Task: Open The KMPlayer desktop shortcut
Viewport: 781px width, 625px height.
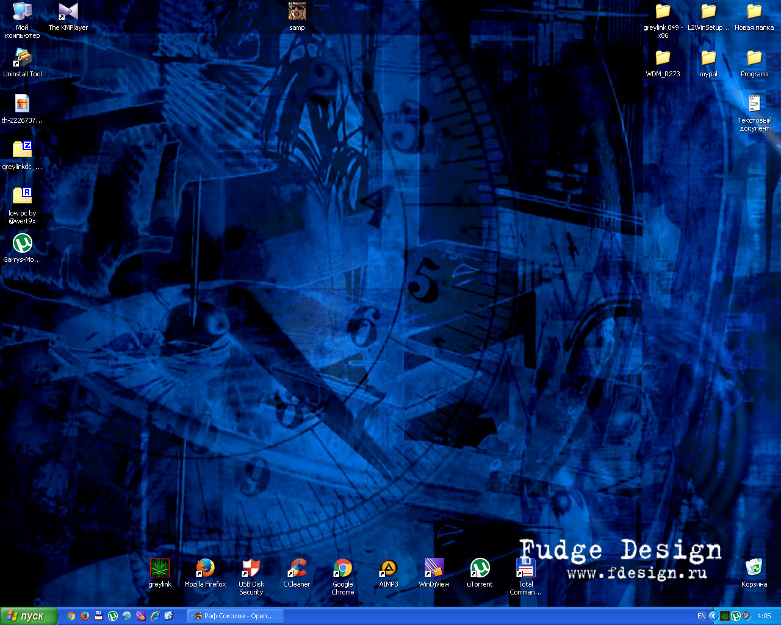Action: pyautogui.click(x=68, y=17)
